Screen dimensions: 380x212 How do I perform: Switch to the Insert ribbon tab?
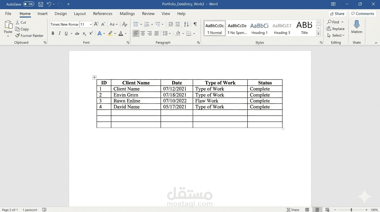tap(42, 13)
